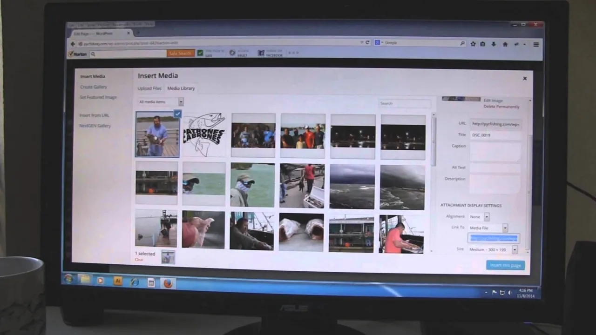Click the Norton Safe Search button
596x335 pixels.
pyautogui.click(x=180, y=54)
